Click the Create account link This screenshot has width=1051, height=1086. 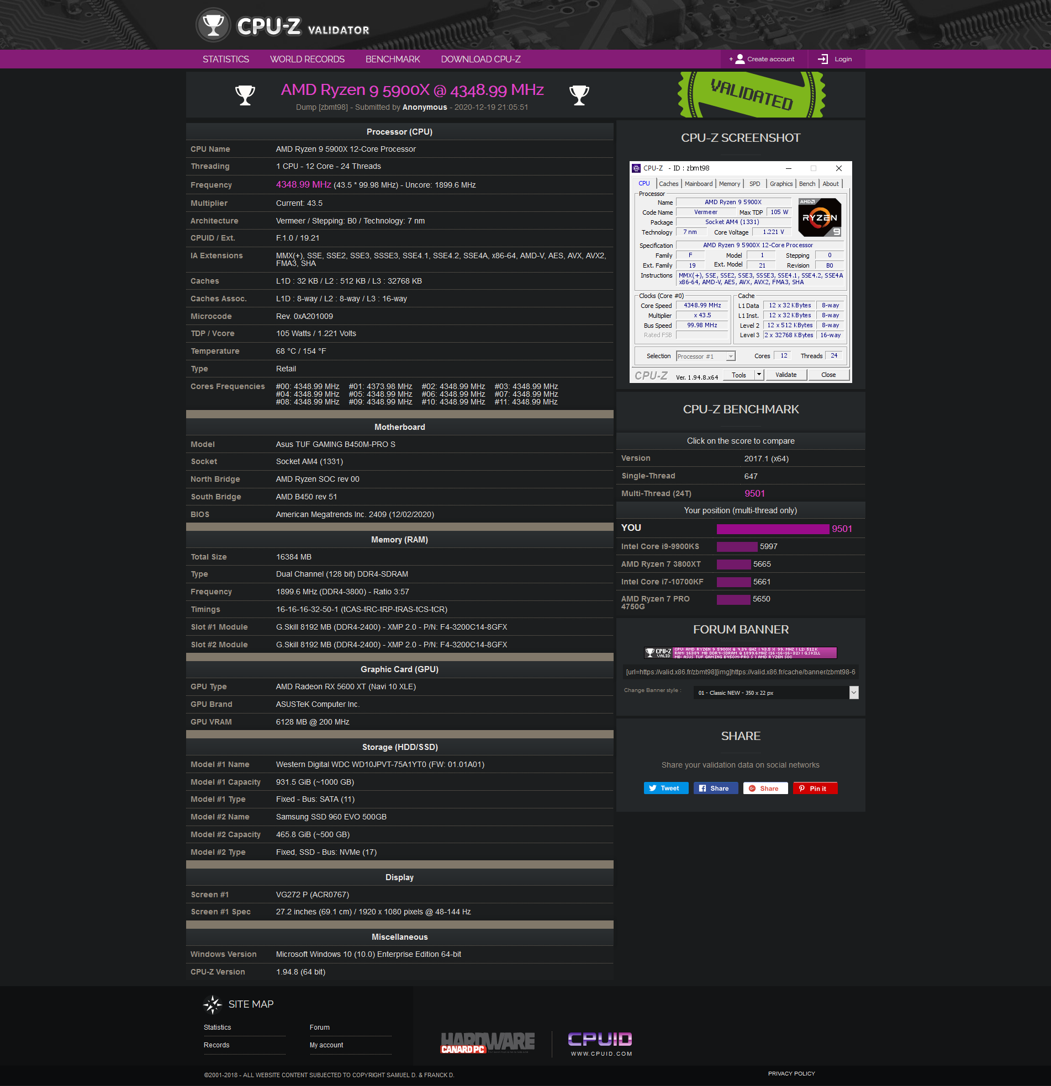[x=770, y=58]
